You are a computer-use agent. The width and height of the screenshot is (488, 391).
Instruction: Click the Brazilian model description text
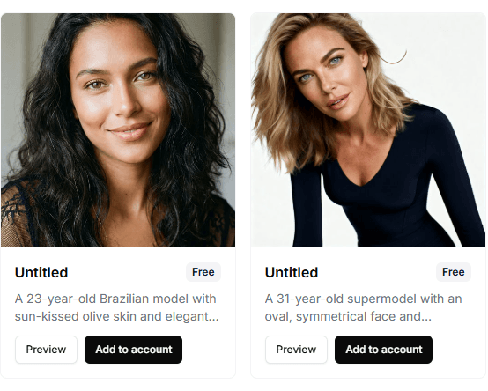coord(116,307)
